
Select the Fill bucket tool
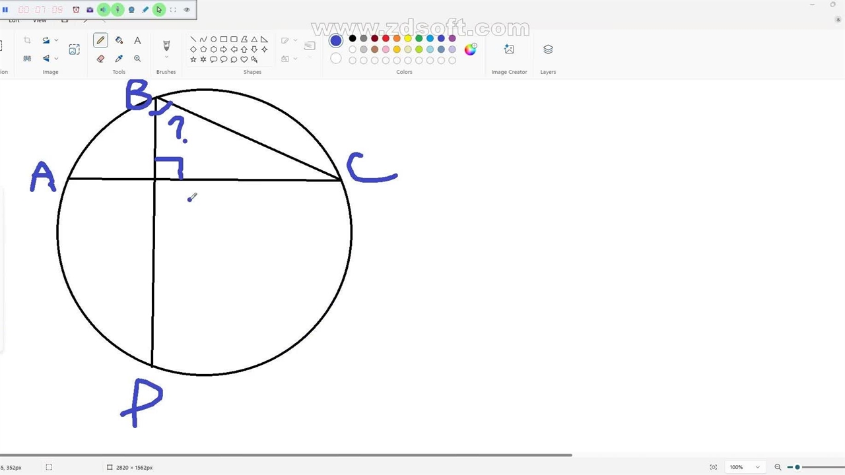[x=119, y=40]
